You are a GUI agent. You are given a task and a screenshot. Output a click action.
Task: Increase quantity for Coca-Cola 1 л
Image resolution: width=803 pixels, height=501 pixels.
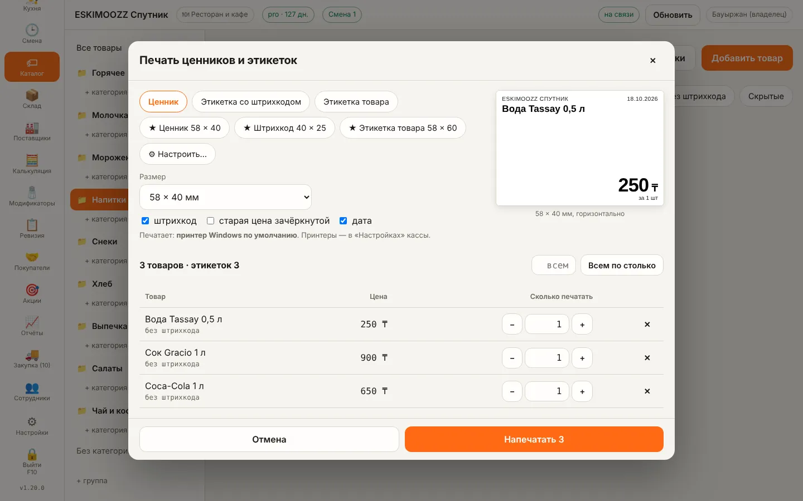click(x=582, y=391)
